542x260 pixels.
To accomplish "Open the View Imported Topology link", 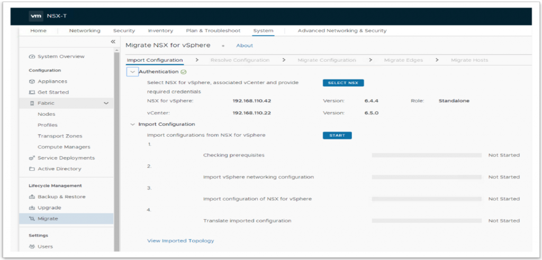I will (180, 241).
